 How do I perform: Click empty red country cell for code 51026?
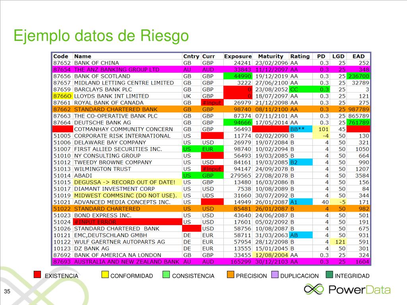tap(192, 228)
